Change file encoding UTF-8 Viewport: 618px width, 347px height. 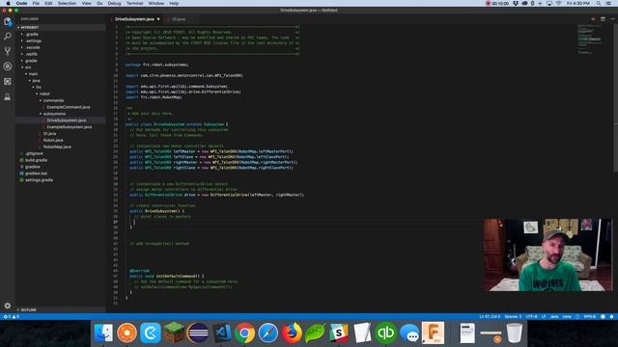click(x=531, y=316)
